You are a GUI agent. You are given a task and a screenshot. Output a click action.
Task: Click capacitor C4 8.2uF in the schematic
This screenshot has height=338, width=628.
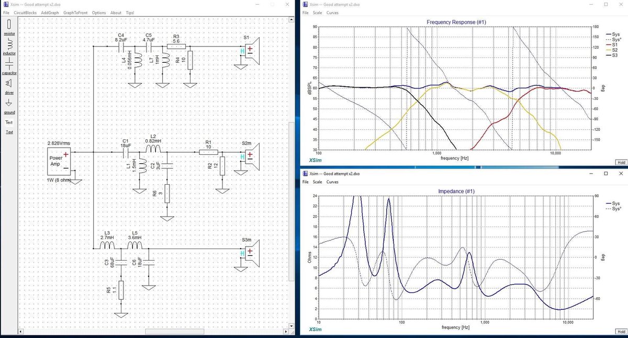click(121, 46)
